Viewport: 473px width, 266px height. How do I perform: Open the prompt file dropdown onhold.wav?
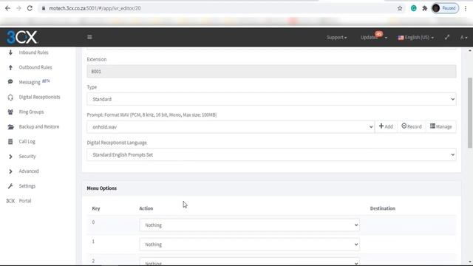point(231,127)
